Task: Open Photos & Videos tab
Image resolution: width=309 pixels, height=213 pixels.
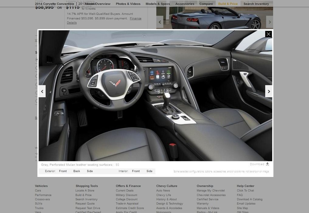Action: [128, 4]
